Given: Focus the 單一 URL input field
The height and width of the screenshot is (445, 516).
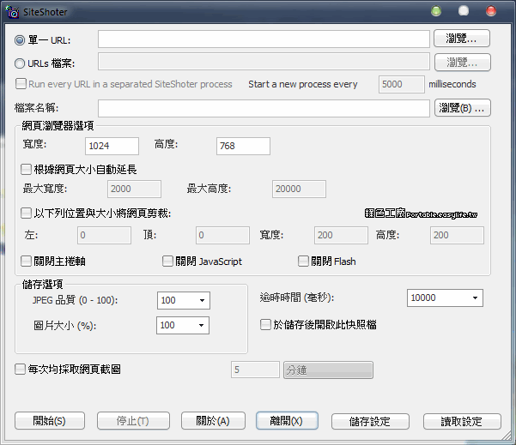Looking at the screenshot, I should tap(264, 39).
